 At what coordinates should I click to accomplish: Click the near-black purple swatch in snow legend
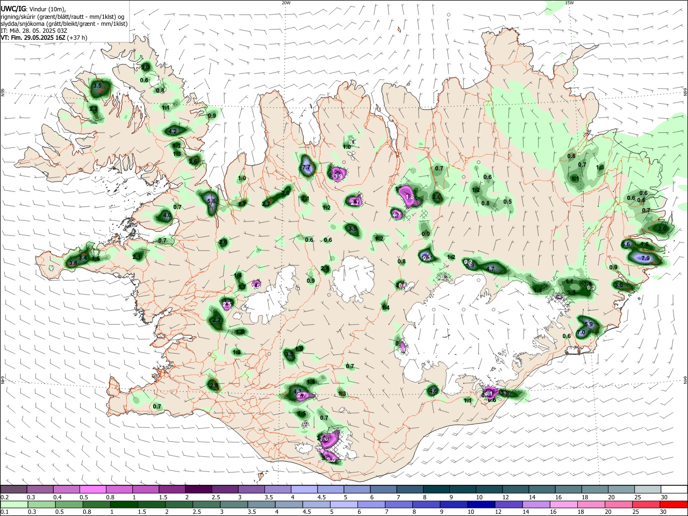[x=198, y=490]
